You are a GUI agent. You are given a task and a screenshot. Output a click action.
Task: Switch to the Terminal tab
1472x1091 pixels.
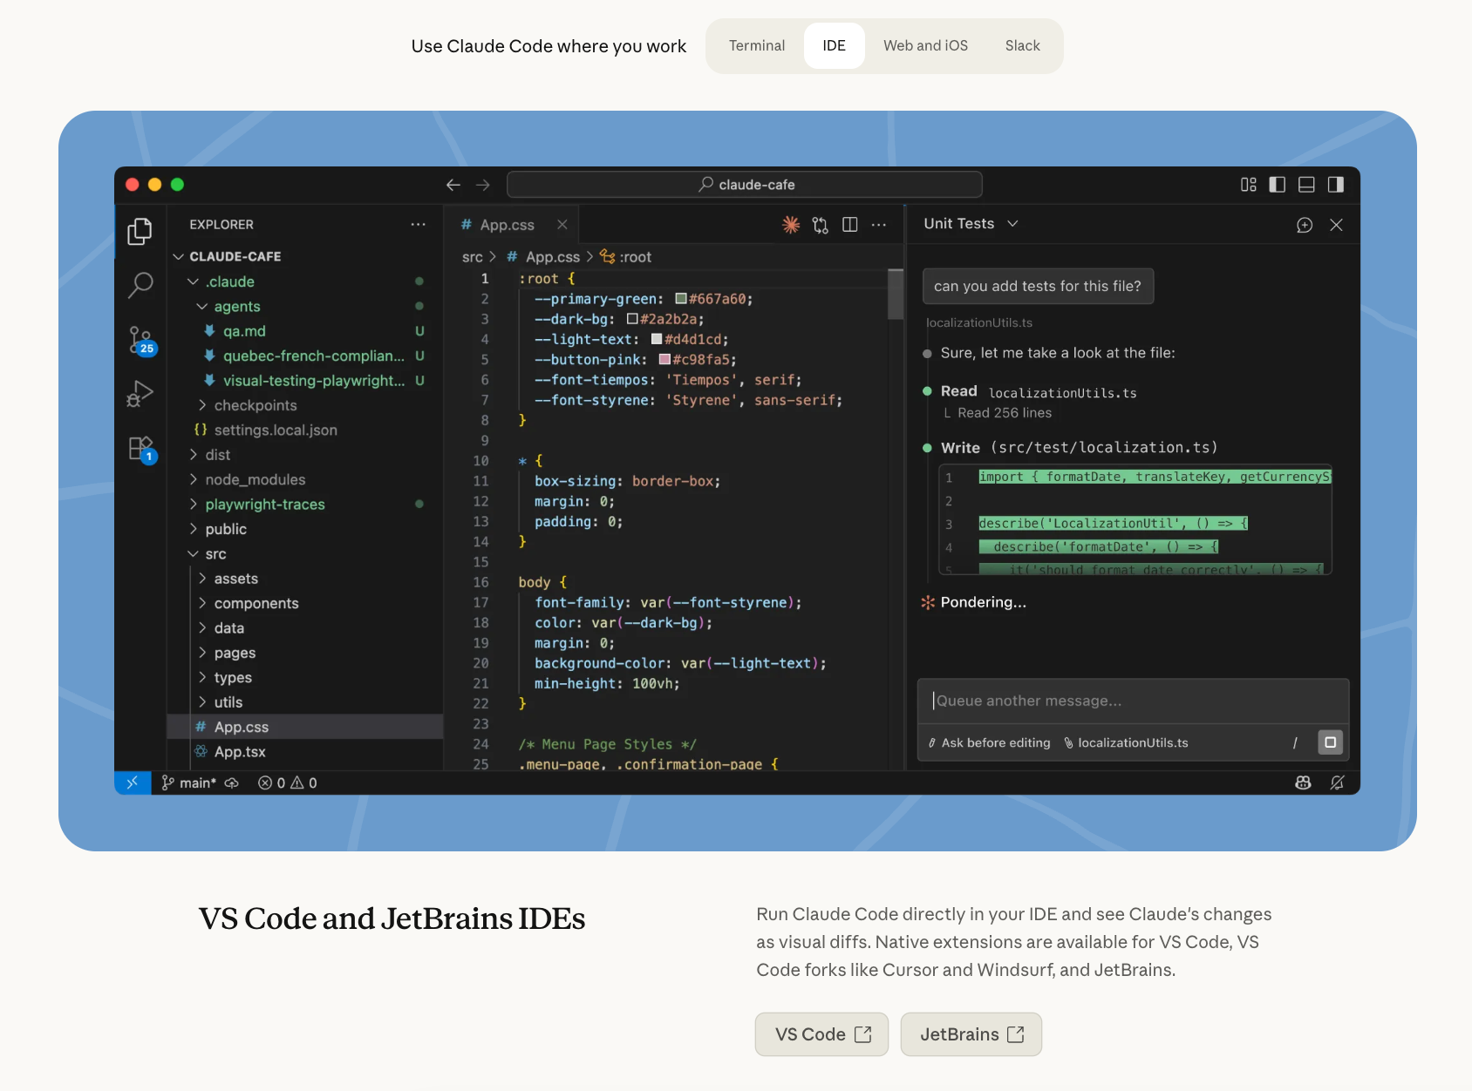tap(757, 46)
